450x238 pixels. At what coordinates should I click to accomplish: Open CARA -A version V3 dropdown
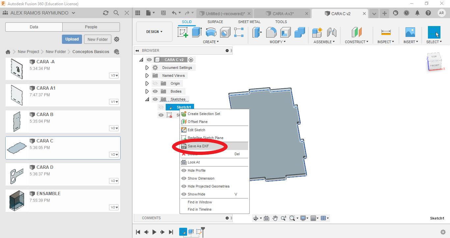114,75
